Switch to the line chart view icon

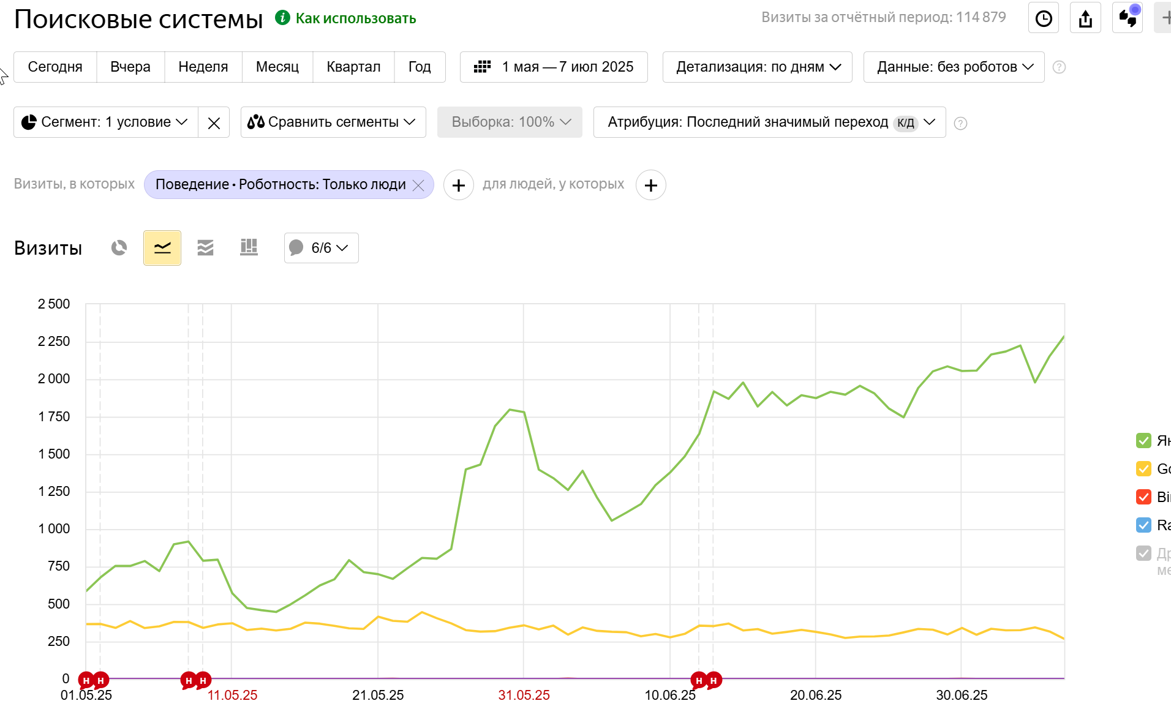pyautogui.click(x=162, y=248)
